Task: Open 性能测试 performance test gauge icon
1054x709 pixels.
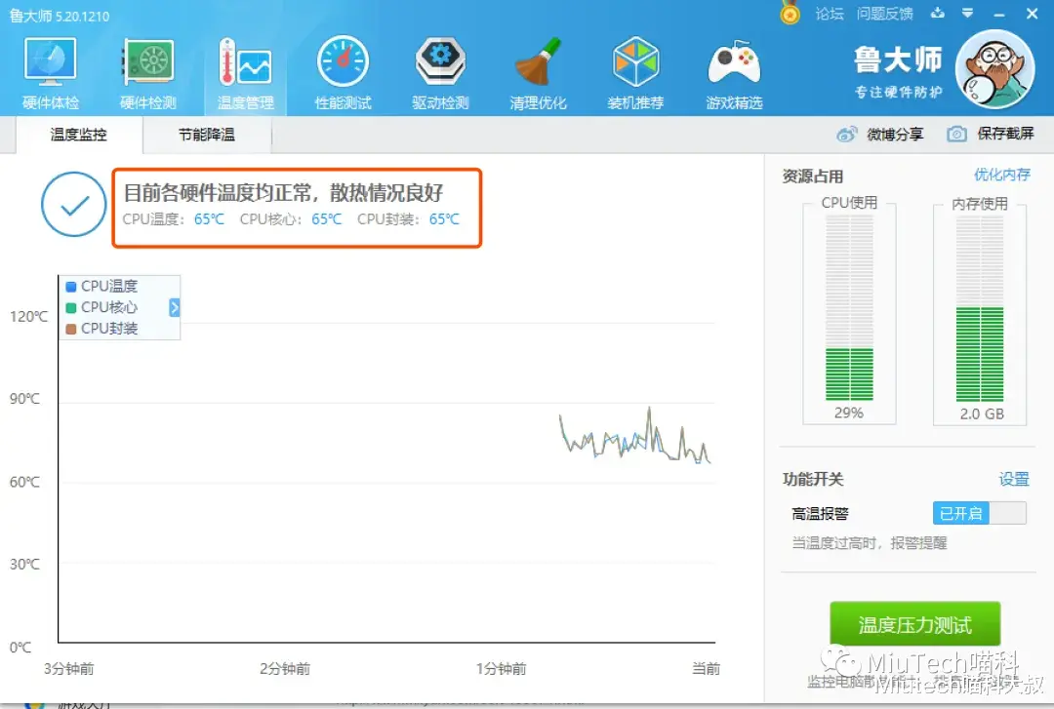Action: click(343, 72)
